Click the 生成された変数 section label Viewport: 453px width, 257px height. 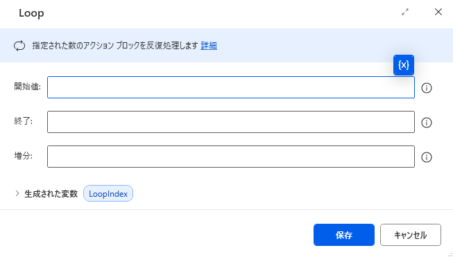point(51,193)
